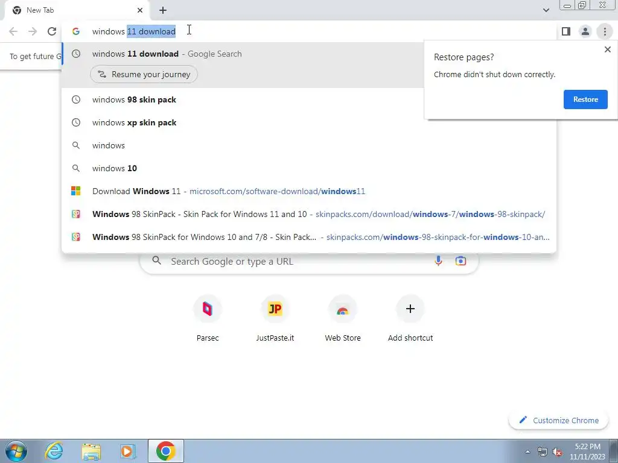
Task: Click the Restore button
Action: (585, 99)
